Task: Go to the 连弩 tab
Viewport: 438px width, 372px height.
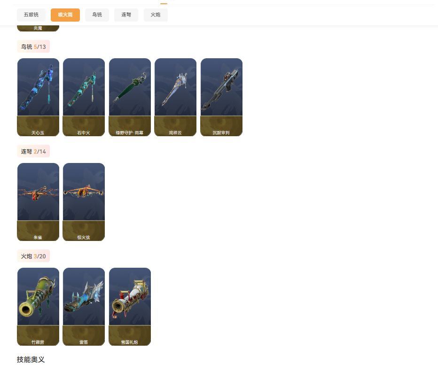Action: point(126,15)
